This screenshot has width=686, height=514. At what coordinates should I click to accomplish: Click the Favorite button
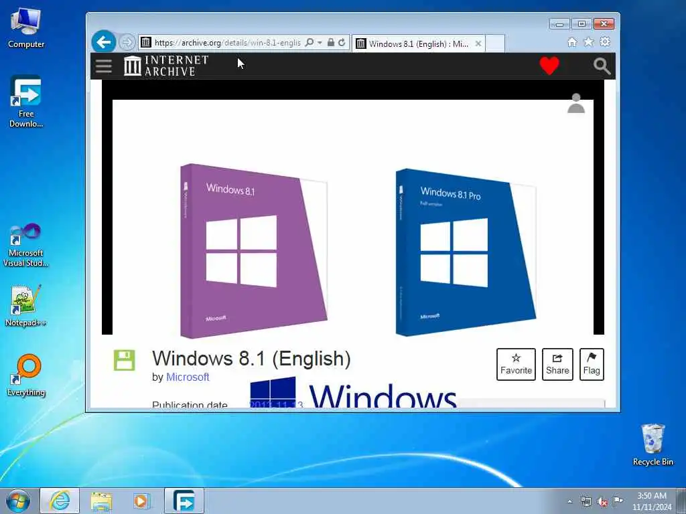(517, 365)
